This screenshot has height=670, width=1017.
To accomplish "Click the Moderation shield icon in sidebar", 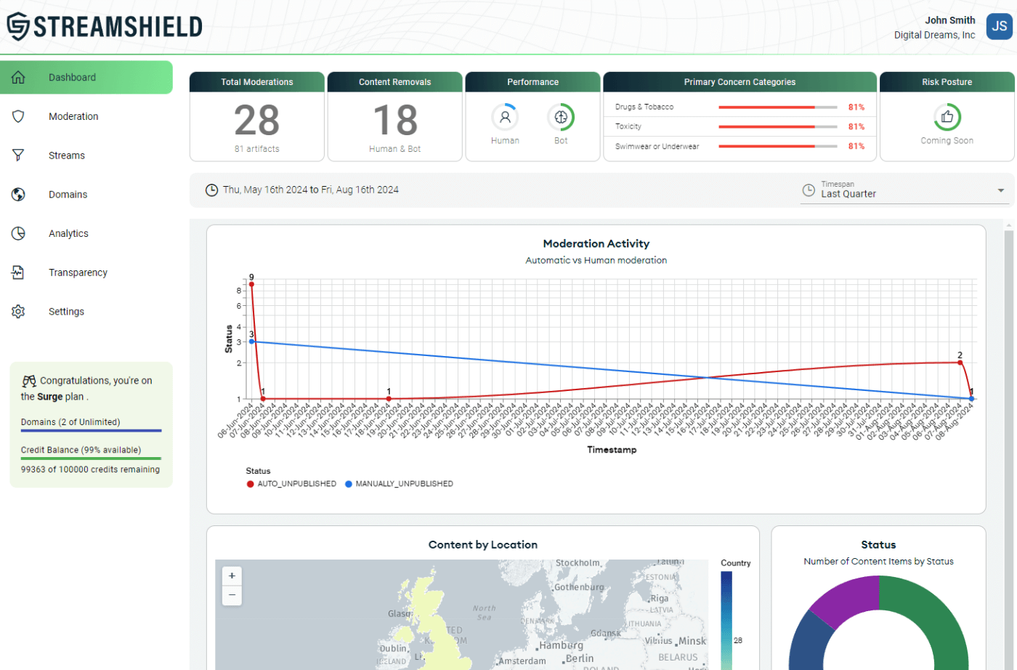I will pyautogui.click(x=19, y=116).
